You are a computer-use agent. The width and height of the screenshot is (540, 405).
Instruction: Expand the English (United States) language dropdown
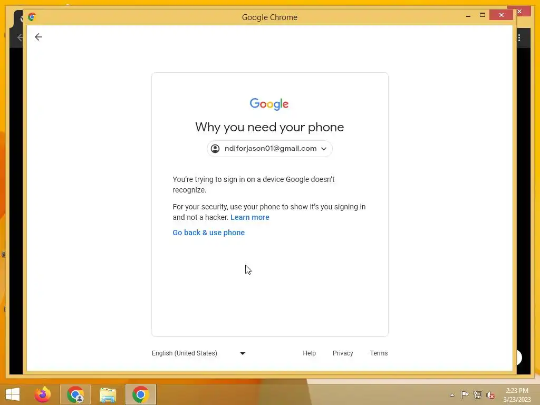[x=198, y=353]
